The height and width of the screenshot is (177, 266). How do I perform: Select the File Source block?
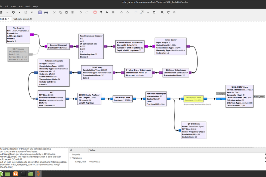click(18, 35)
